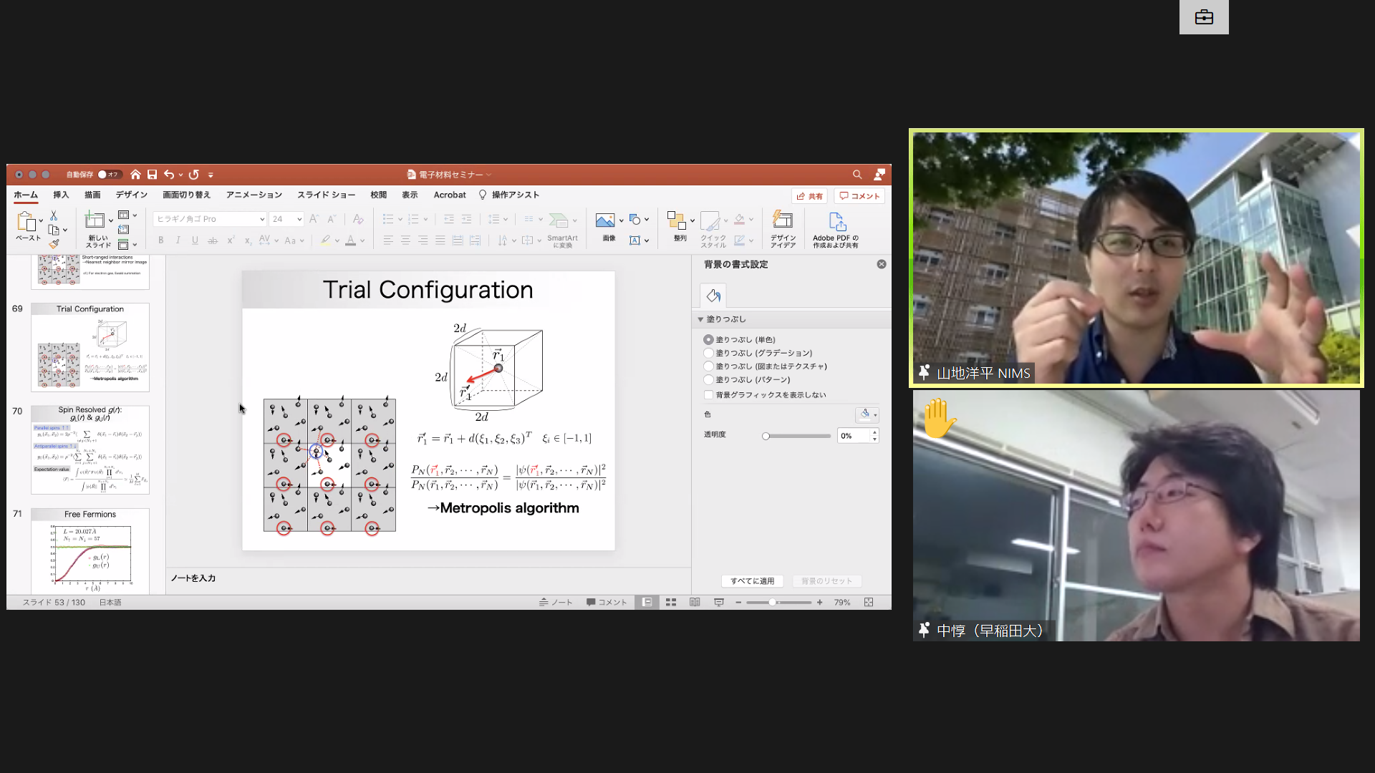1375x773 pixels.
Task: Open the New Slide dropdown arrow
Action: pos(110,220)
